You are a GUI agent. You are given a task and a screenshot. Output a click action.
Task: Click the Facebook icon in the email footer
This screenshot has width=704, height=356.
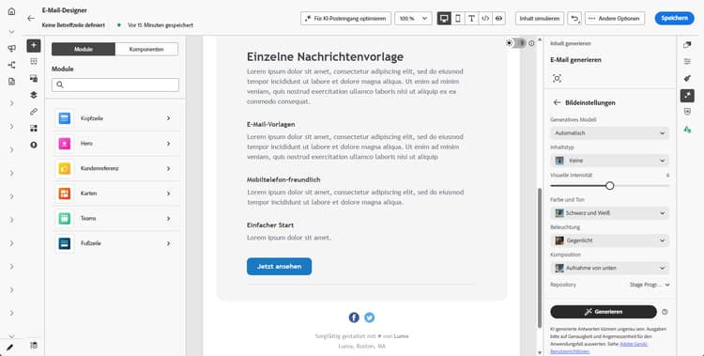(354, 317)
